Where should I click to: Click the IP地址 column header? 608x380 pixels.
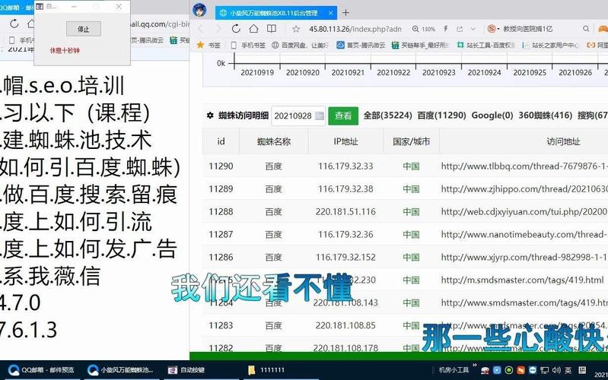click(x=345, y=142)
